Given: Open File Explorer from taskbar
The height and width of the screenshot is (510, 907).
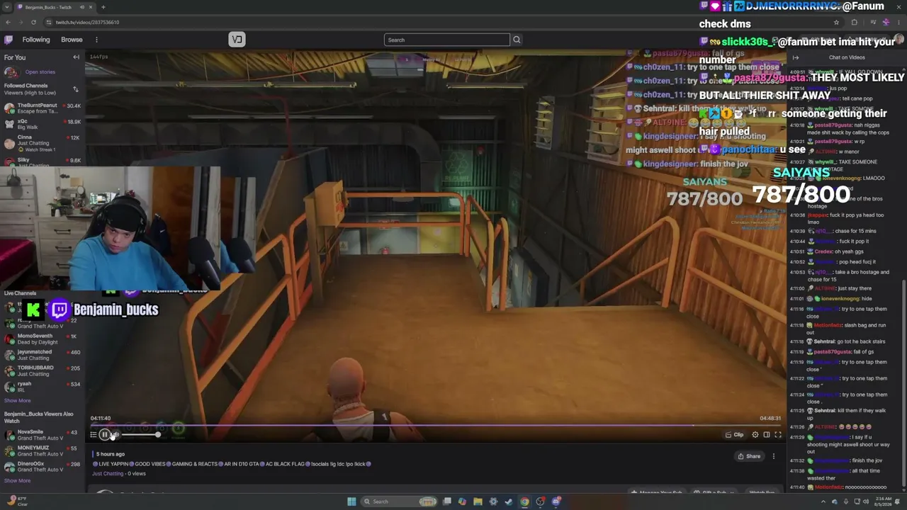Looking at the screenshot, I should pos(478,501).
